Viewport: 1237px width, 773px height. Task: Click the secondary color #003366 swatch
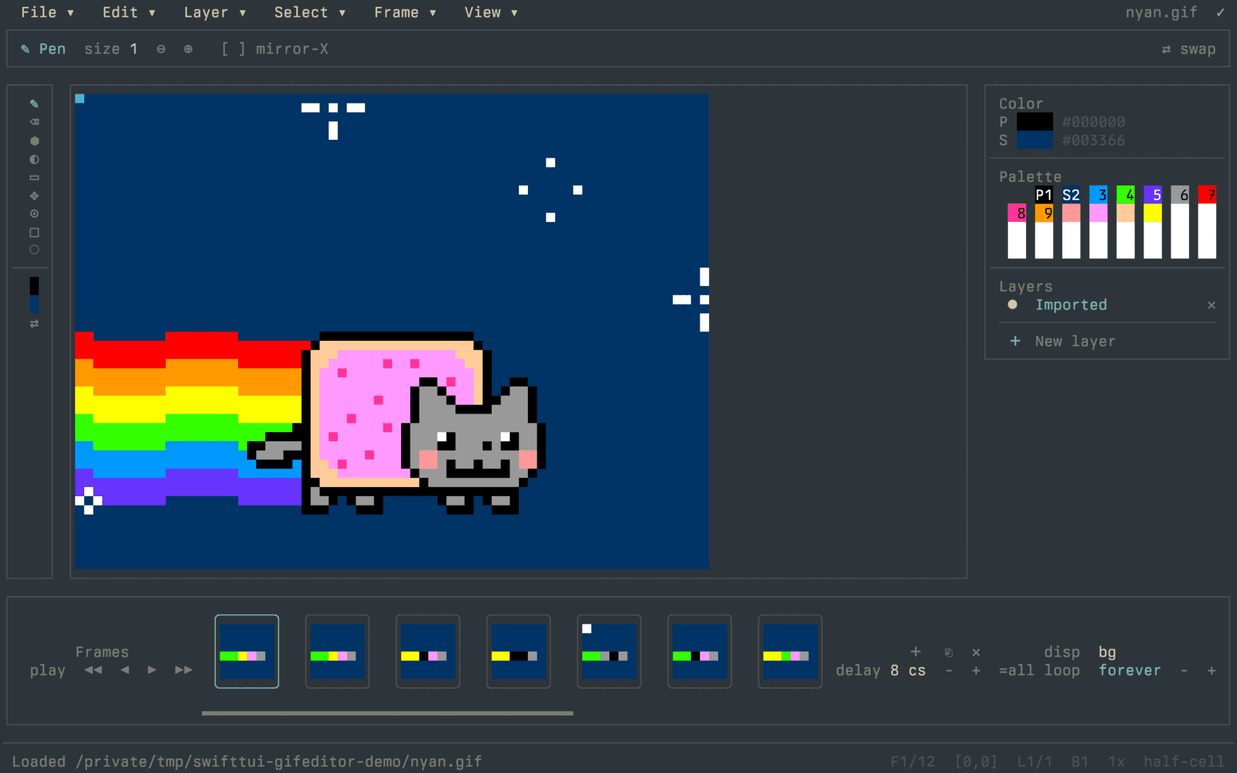1034,140
